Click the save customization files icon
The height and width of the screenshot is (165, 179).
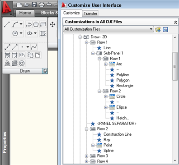pos(165,29)
